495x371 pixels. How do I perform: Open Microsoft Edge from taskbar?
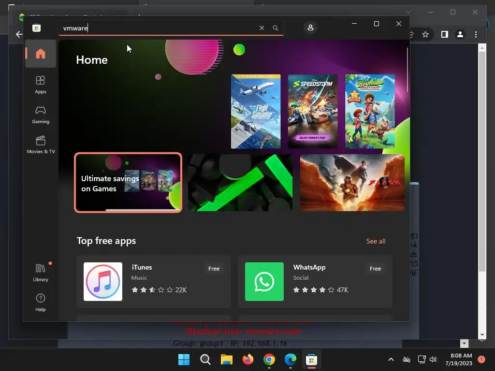290,359
